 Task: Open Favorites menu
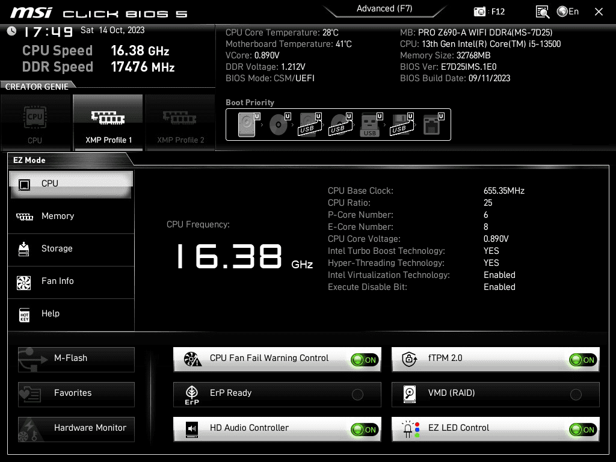(76, 394)
